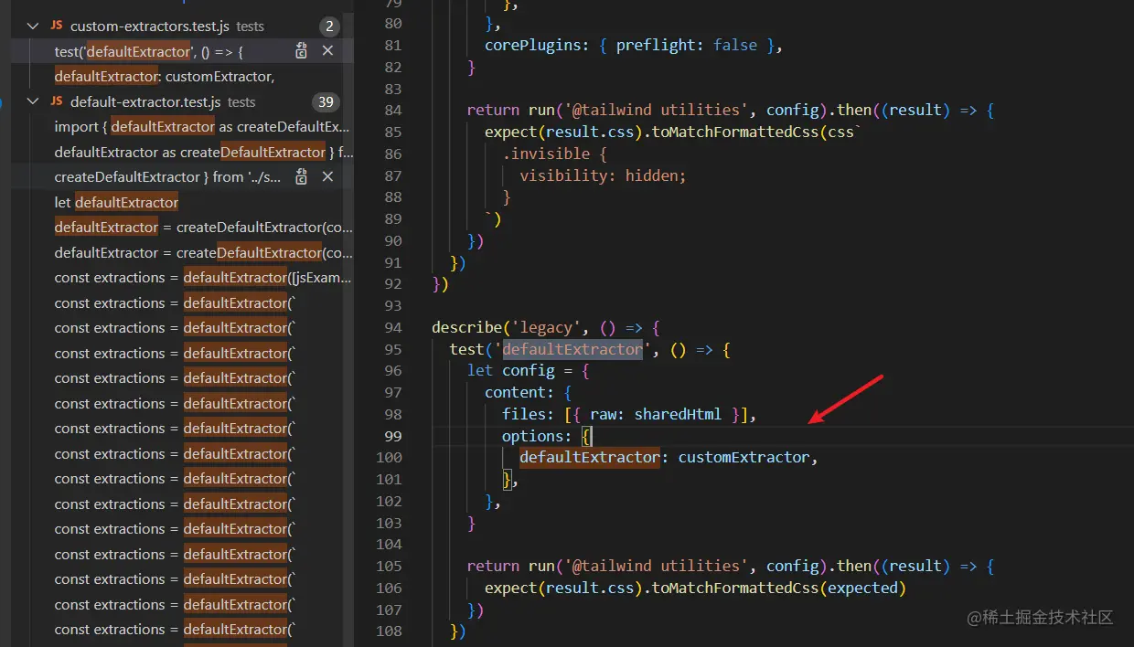Image resolution: width=1134 pixels, height=647 pixels.
Task: Click 'options: {' on line 99
Action: coord(547,436)
